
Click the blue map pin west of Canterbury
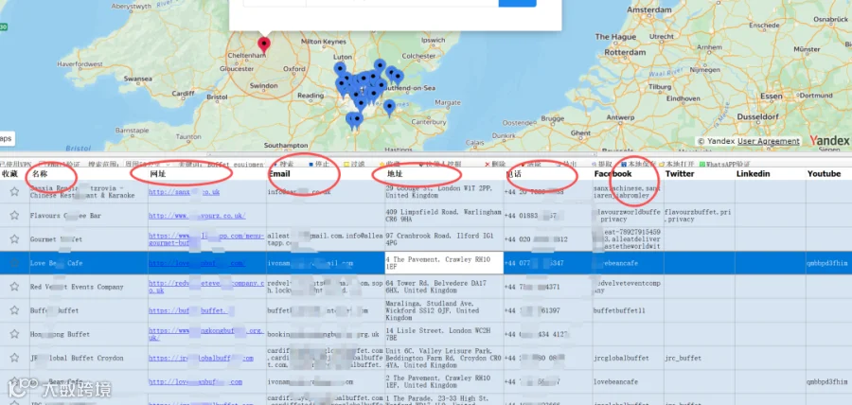[x=389, y=108]
